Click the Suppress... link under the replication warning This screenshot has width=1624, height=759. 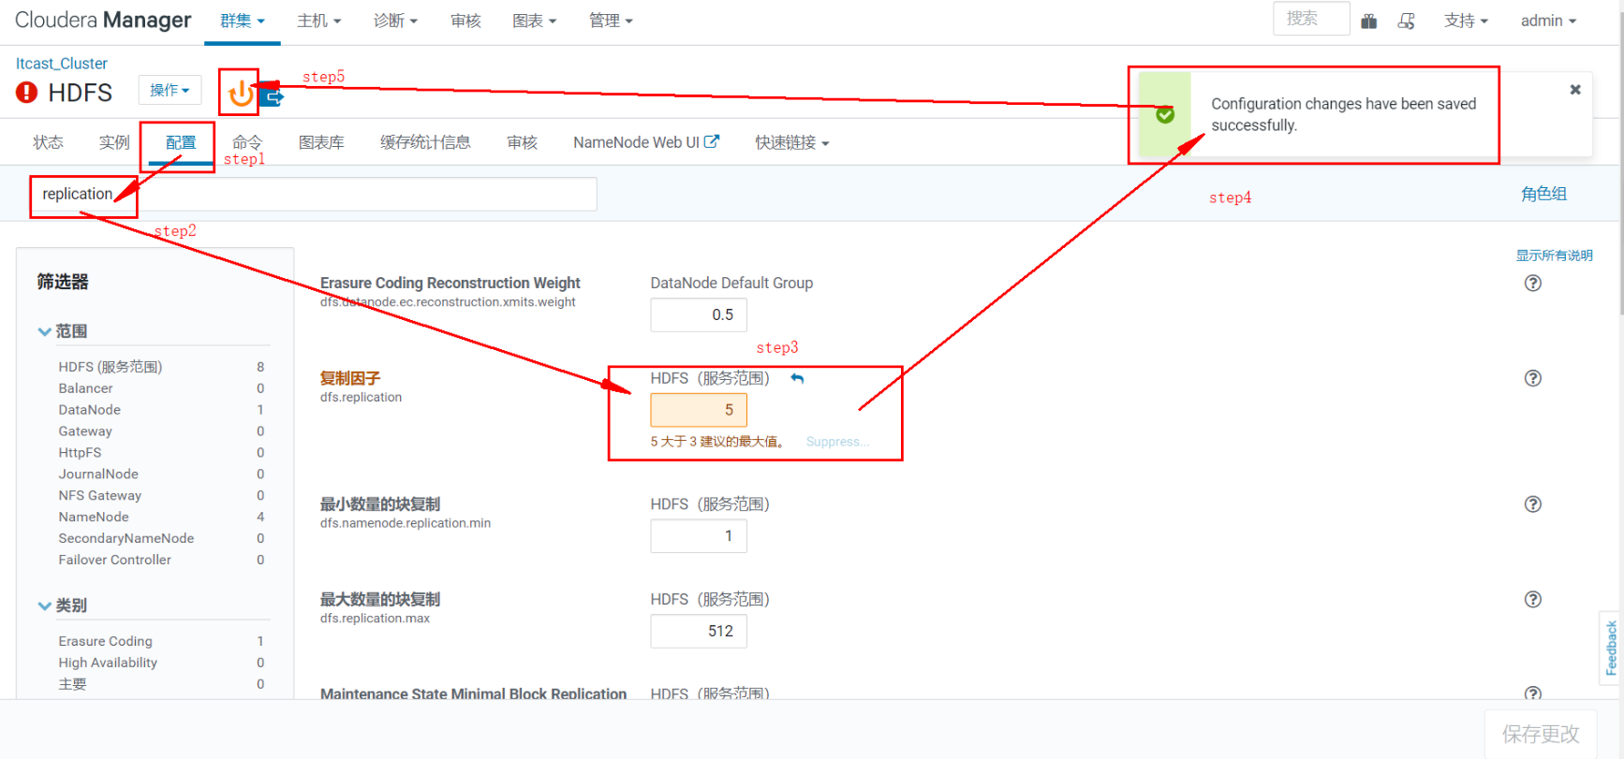837,442
